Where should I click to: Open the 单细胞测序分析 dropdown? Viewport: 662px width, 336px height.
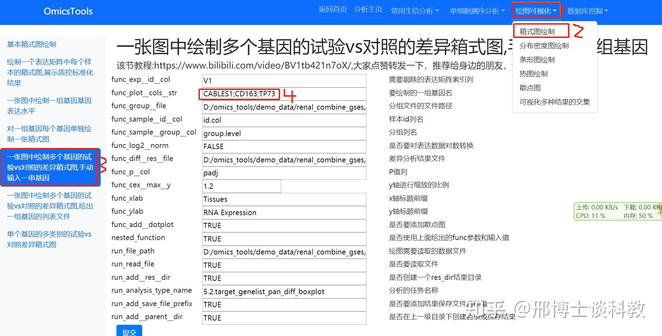(x=475, y=11)
